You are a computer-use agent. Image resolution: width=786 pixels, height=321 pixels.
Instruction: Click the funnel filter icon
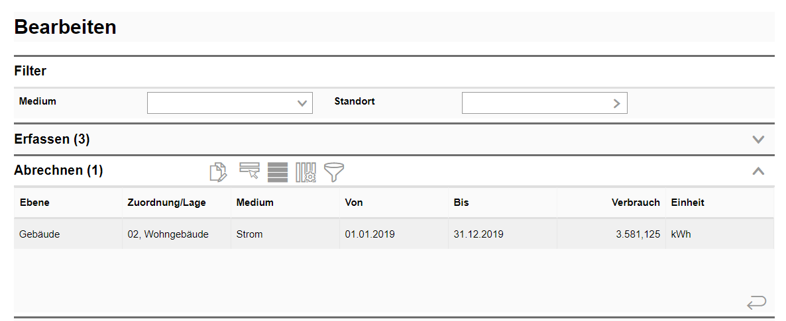[x=334, y=172]
